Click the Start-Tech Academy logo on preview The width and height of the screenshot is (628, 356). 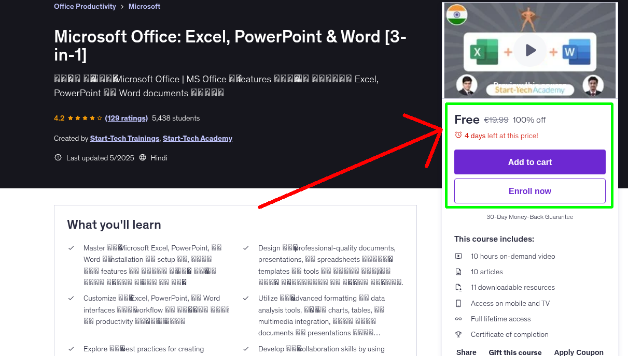click(x=530, y=90)
